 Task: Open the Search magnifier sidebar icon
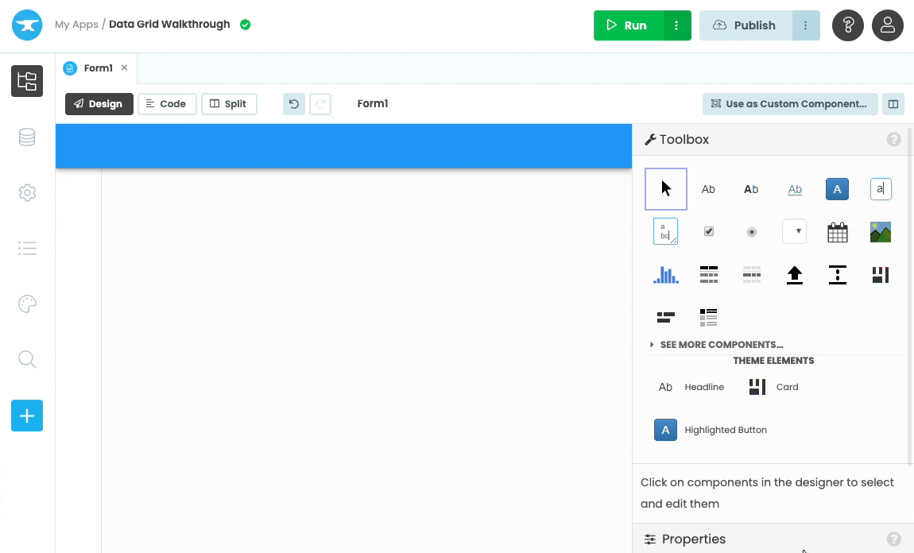click(27, 360)
